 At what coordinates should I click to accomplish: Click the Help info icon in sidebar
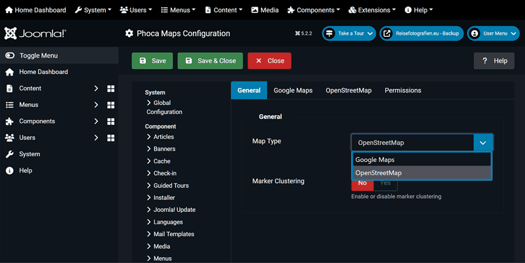10,171
